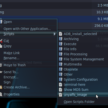Click the Show MD5 Sum script icon
The height and width of the screenshot is (108, 108).
point(60,90)
